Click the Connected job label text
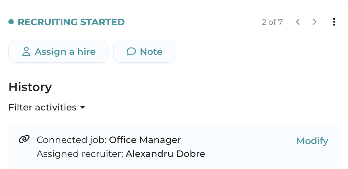The width and height of the screenshot is (348, 169). [72, 140]
